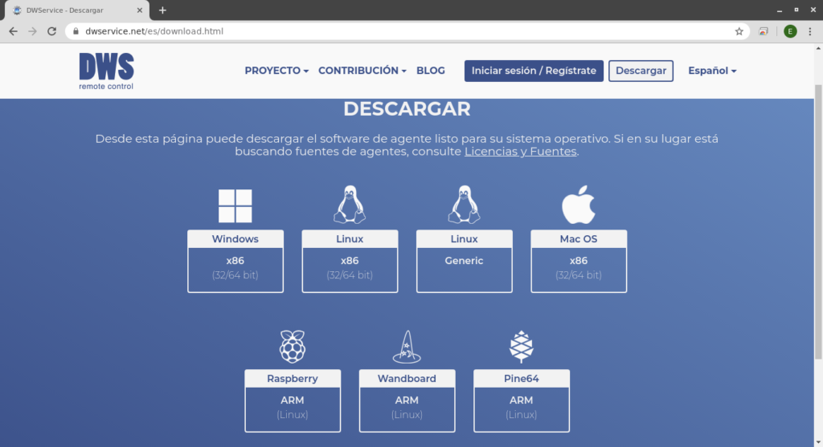Viewport: 823px width, 447px height.
Task: Click the vertical page scrollbar
Action: pos(818,221)
